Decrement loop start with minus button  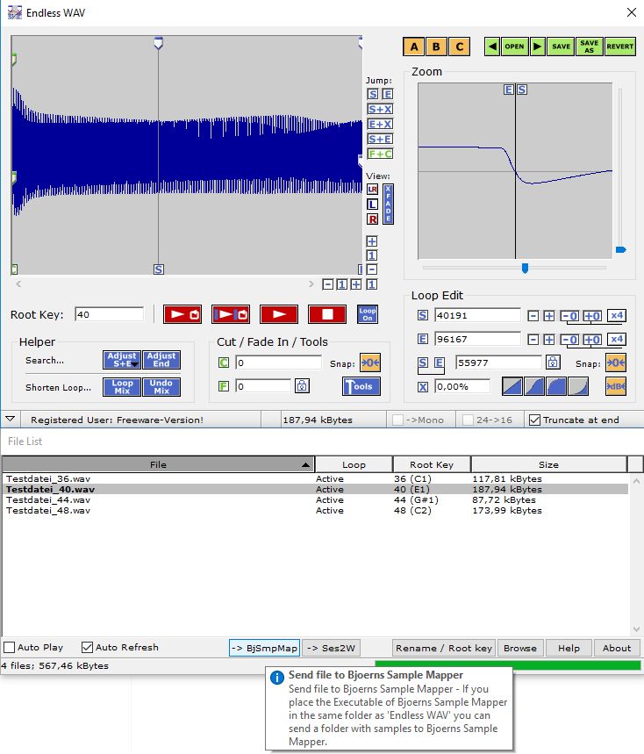coord(533,316)
